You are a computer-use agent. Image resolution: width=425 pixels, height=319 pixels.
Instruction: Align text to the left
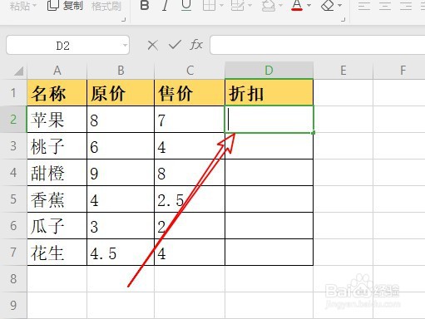[364, 5]
